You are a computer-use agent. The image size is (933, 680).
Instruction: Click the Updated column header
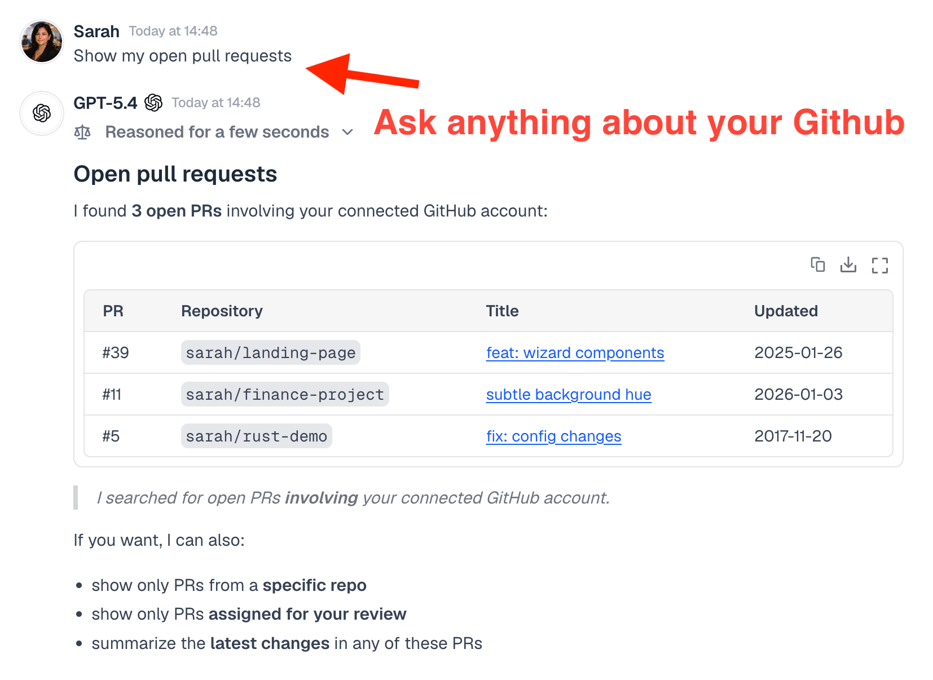[785, 311]
